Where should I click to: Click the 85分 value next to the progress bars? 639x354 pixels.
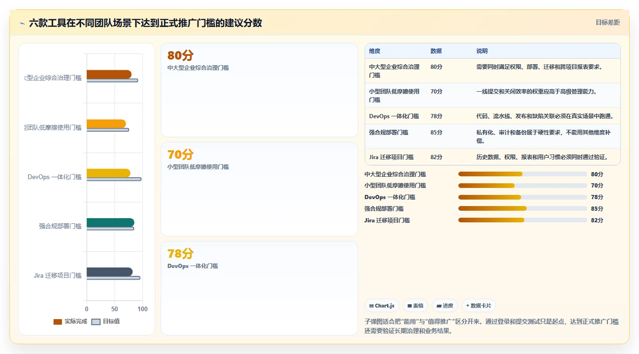[597, 209]
